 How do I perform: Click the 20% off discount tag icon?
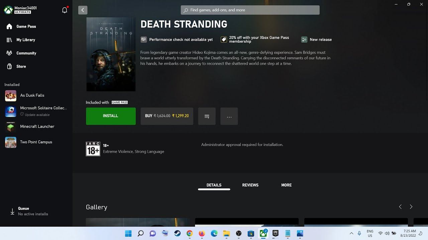click(224, 39)
